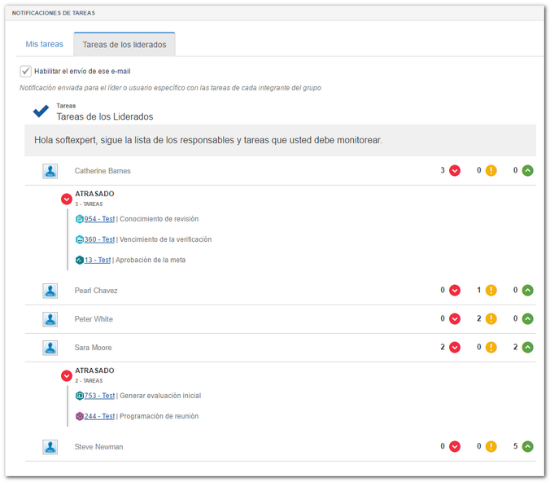Image resolution: width=550 pixels, height=482 pixels.
Task: Click Catherine Barnes yellow warning indicator
Action: tap(491, 171)
